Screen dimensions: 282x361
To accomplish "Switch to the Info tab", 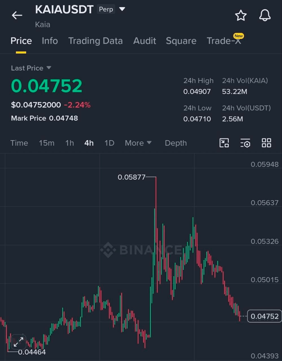I will [x=50, y=41].
